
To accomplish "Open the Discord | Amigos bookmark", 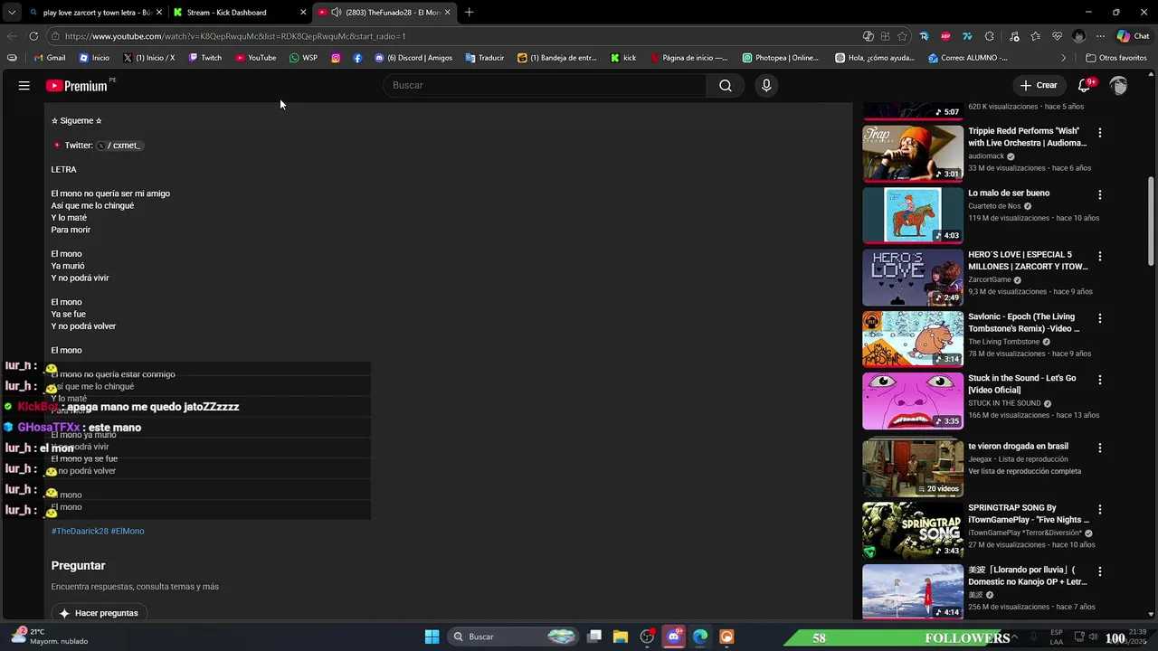I will 413,58.
